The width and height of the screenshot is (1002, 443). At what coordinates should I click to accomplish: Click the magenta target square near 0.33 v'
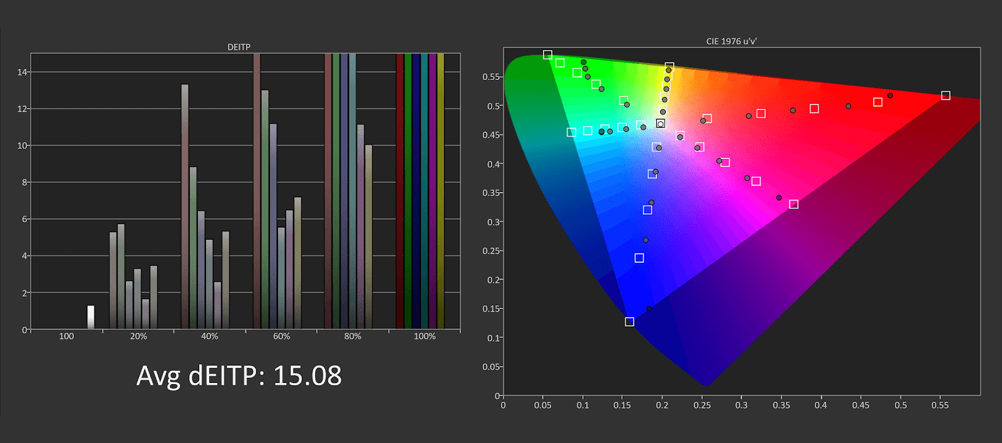point(793,205)
